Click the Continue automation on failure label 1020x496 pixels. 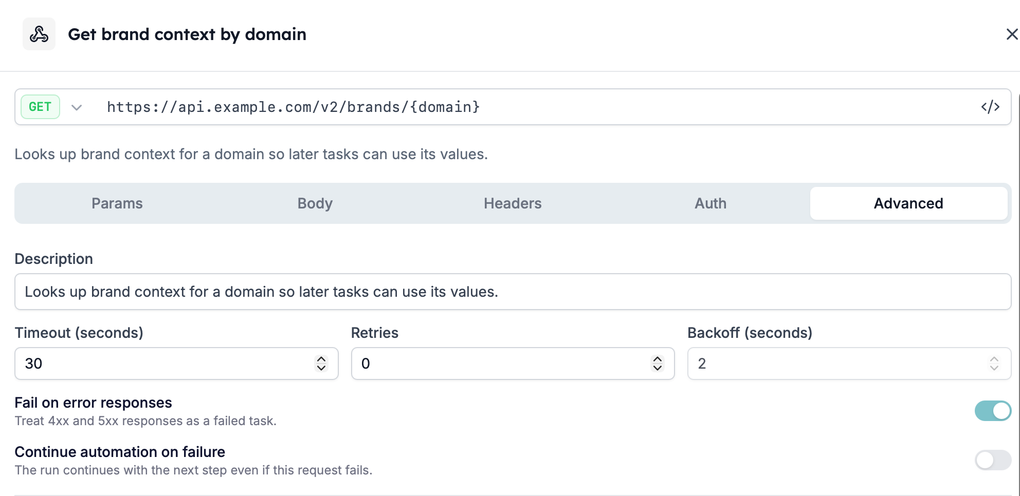[x=120, y=452]
